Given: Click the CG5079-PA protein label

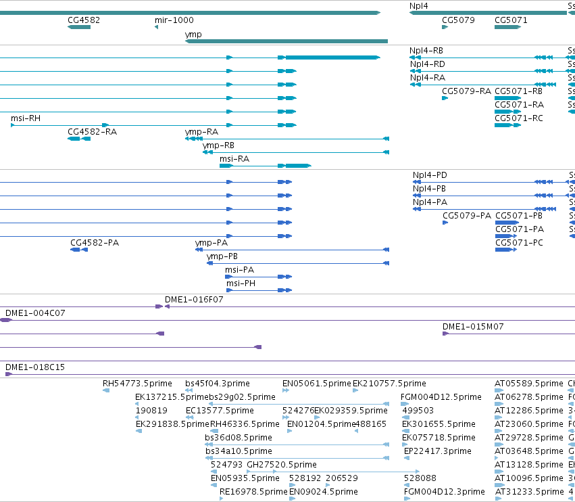Looking at the screenshot, I should coord(467,216).
